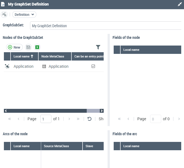Open the Definition dropdown
Screen dimensions: 184x168
tap(24, 14)
